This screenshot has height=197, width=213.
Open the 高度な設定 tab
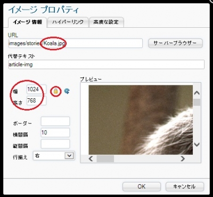click(106, 22)
